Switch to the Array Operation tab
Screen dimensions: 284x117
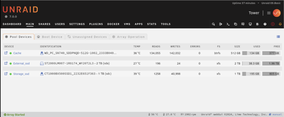click(x=129, y=37)
